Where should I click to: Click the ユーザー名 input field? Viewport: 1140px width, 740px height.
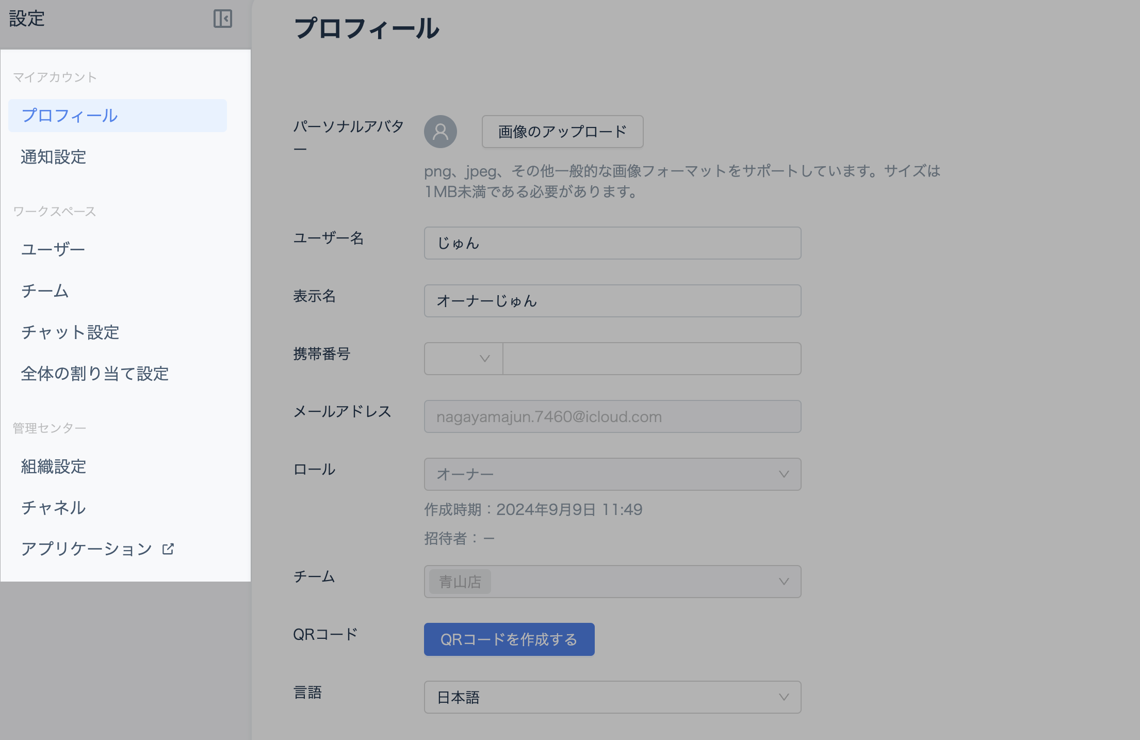pyautogui.click(x=612, y=243)
